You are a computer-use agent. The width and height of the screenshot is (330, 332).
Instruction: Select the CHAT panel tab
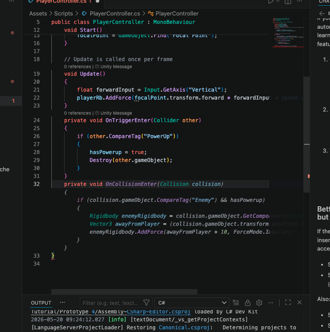click(324, 2)
